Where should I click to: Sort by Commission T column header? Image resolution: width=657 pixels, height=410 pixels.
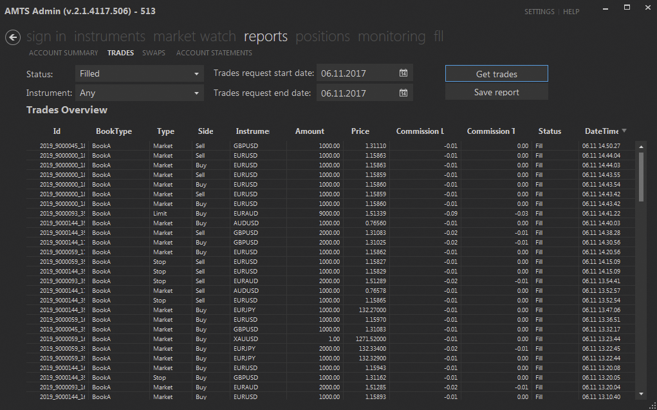pos(490,131)
